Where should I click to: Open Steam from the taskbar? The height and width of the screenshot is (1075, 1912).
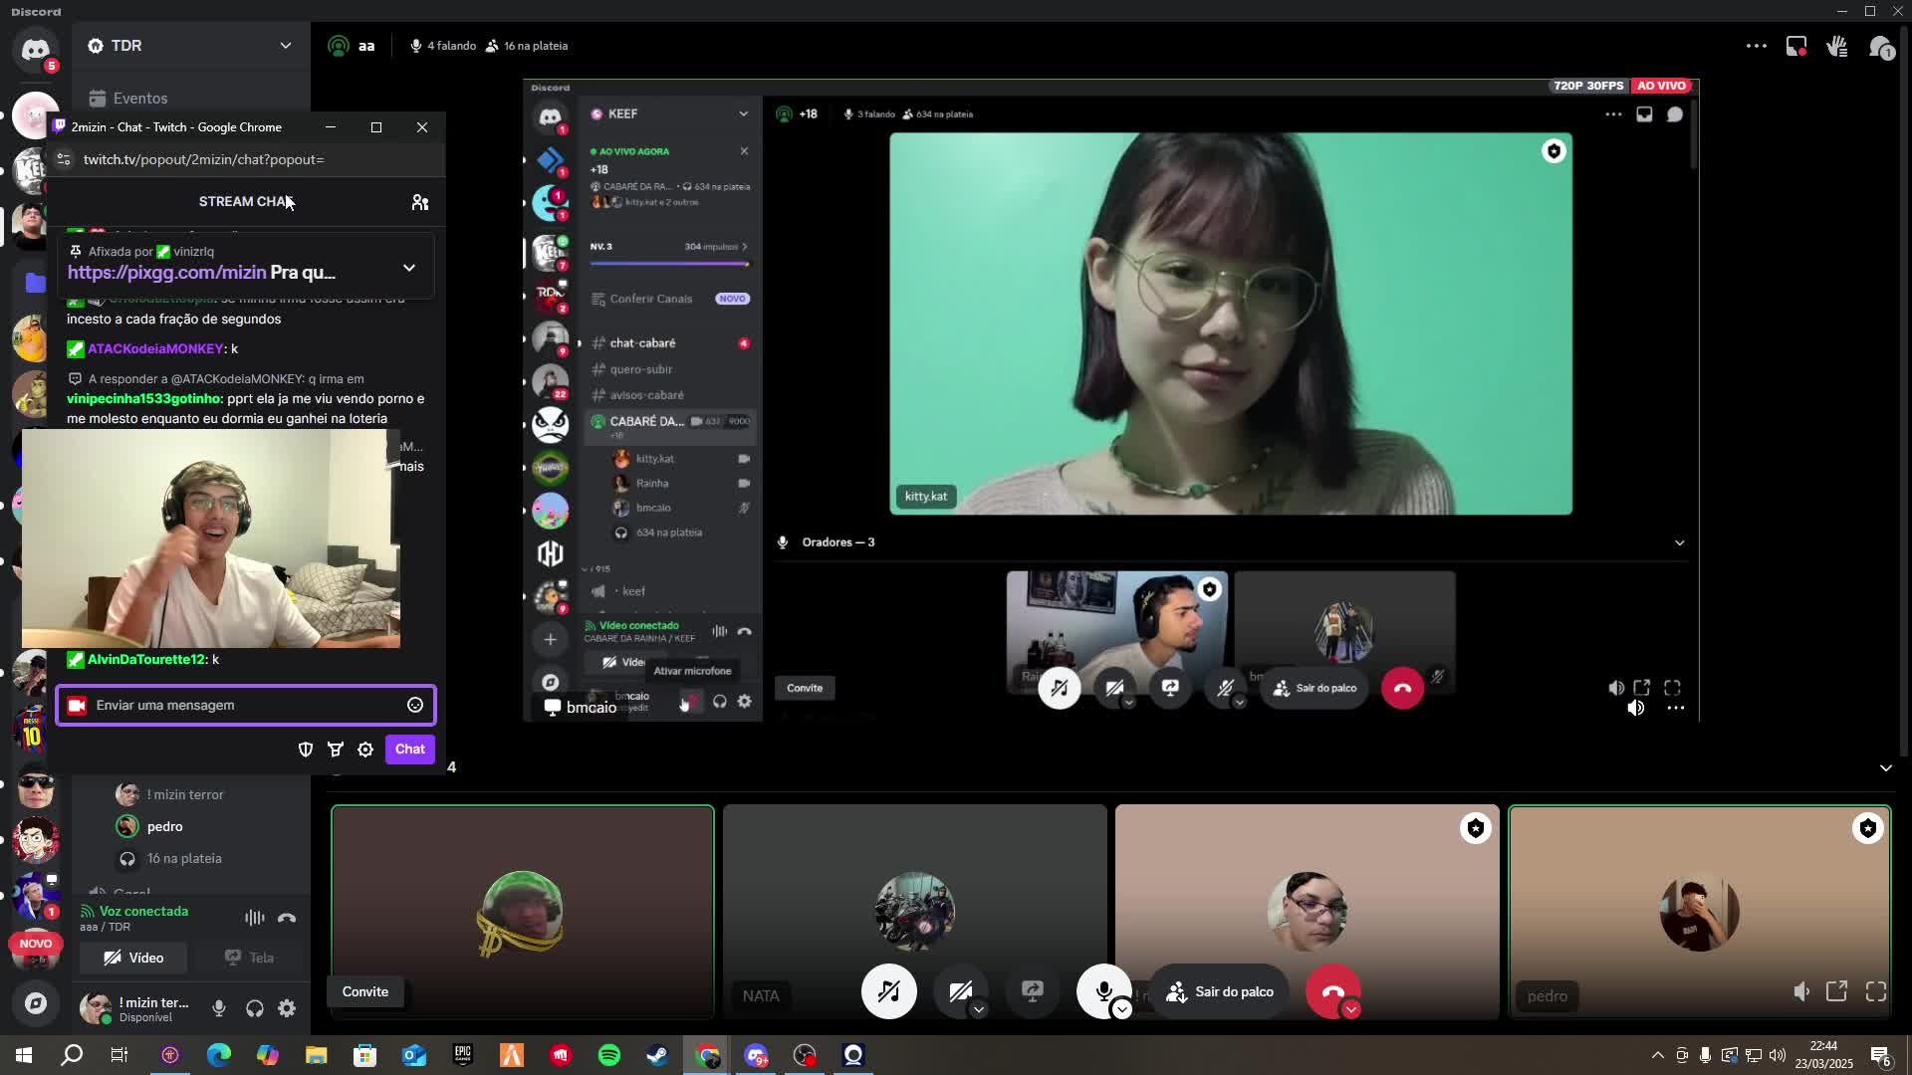[657, 1055]
